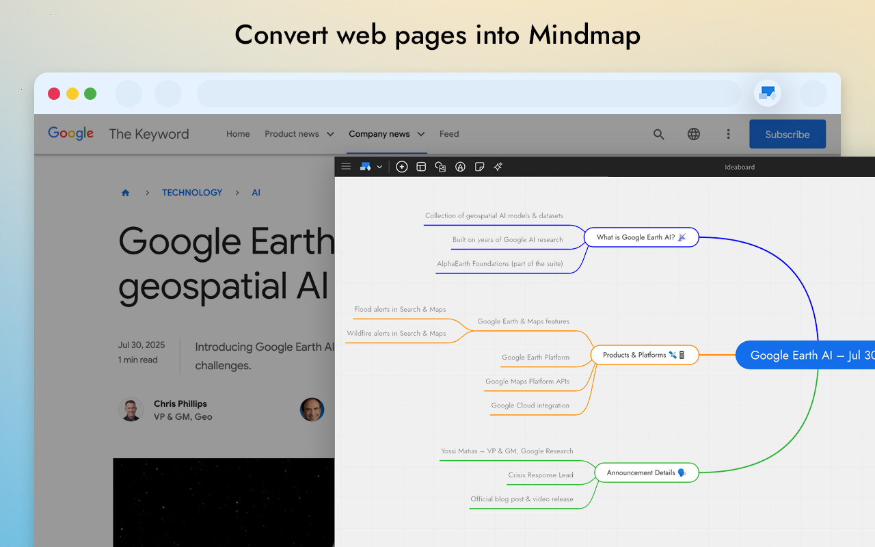Image resolution: width=875 pixels, height=547 pixels.
Task: Choose the image insert tool
Action: 440,167
